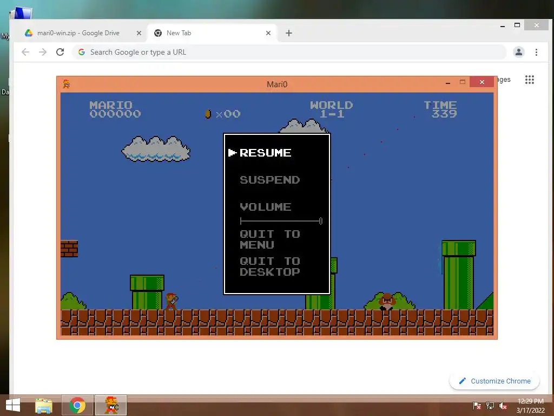Open a new Chrome tab with plus
The height and width of the screenshot is (416, 554).
pos(289,33)
